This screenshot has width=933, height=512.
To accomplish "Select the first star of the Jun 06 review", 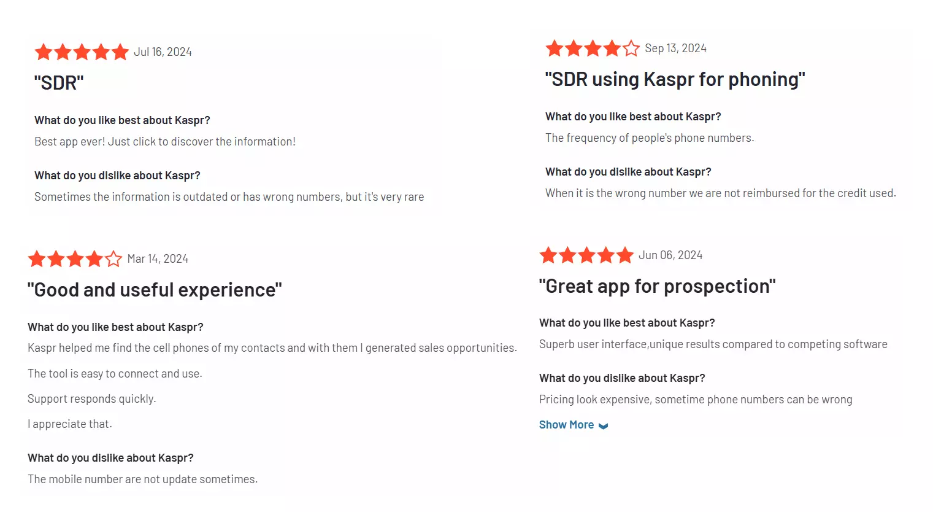I will (549, 254).
